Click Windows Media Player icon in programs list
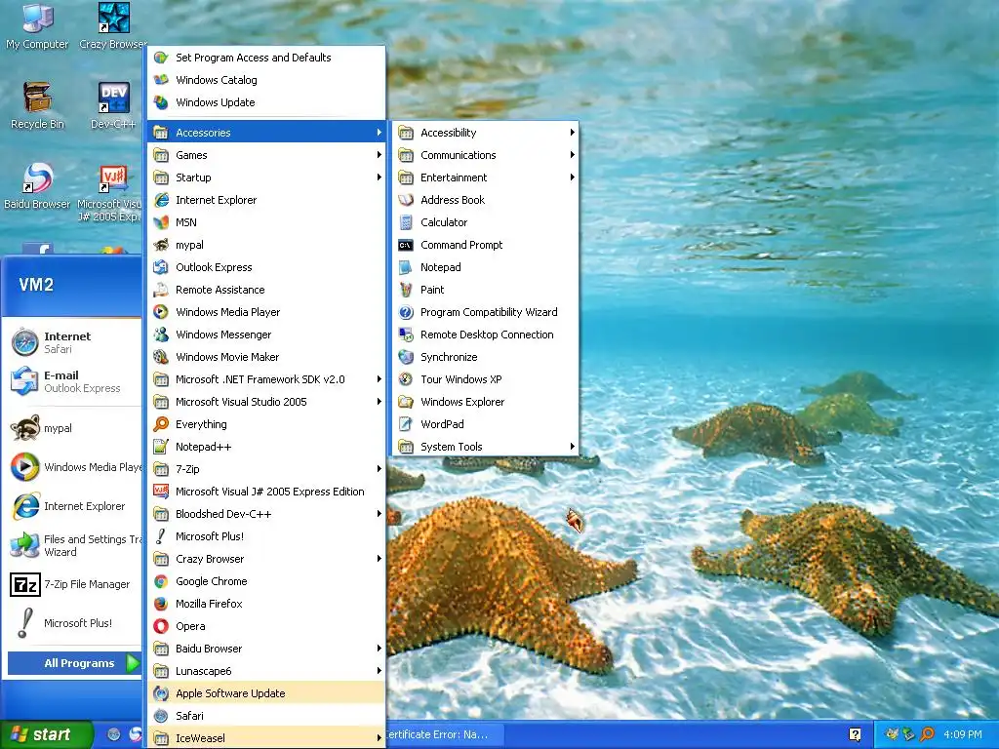The image size is (999, 749). click(161, 312)
